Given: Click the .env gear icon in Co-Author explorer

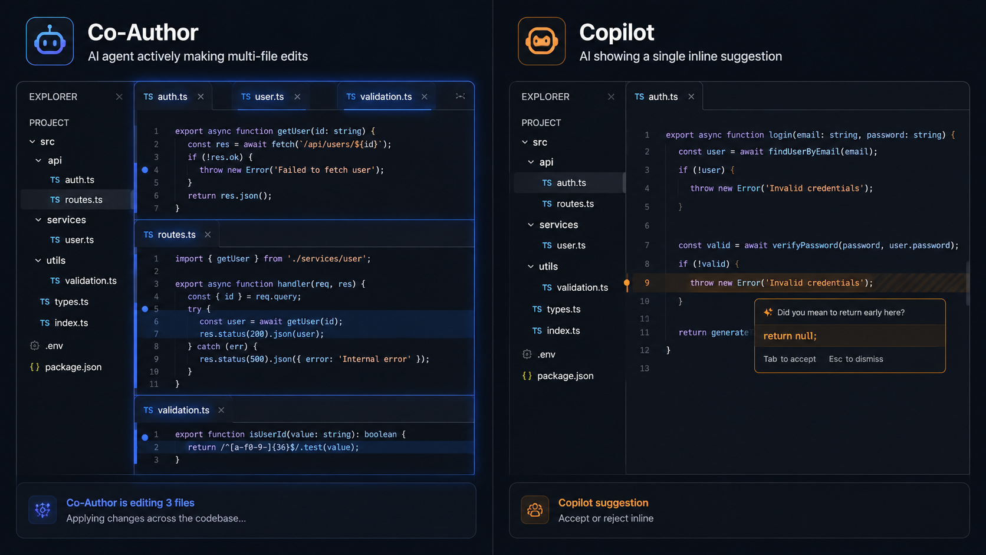Looking at the screenshot, I should click(35, 346).
